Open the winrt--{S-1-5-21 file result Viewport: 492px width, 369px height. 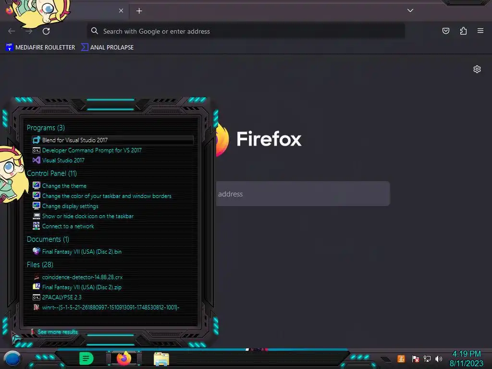click(111, 307)
